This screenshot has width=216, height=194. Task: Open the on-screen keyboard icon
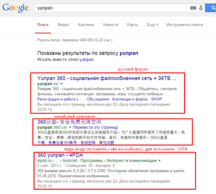point(193,8)
